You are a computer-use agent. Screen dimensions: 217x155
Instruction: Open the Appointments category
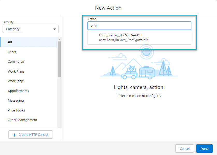point(18,91)
